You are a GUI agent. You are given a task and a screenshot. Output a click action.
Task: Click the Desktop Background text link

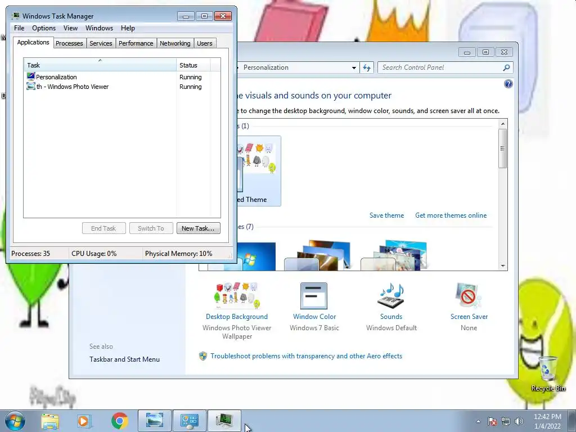(x=237, y=317)
